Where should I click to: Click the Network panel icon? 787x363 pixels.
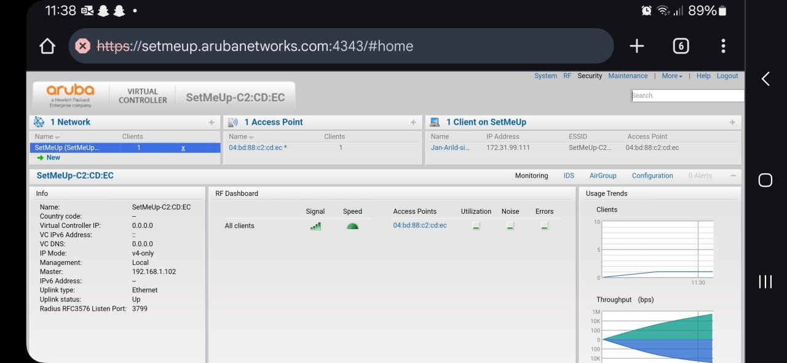[39, 122]
